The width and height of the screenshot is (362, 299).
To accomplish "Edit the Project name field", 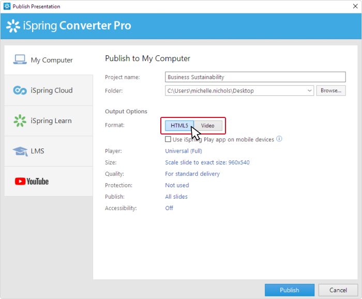I will coord(255,77).
